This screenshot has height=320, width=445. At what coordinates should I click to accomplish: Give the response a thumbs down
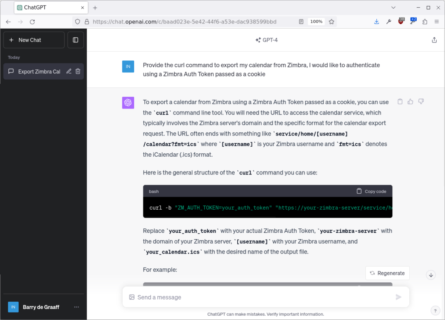pyautogui.click(x=421, y=101)
